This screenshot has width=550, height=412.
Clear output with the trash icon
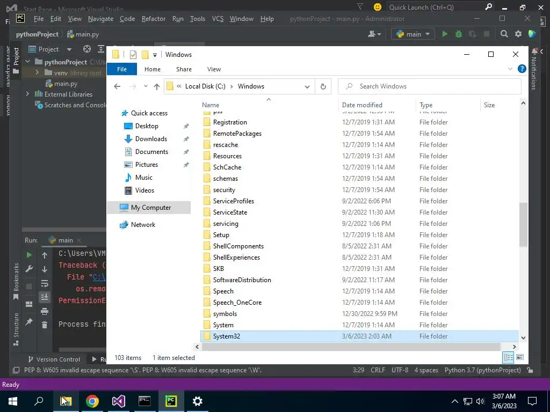click(x=45, y=325)
